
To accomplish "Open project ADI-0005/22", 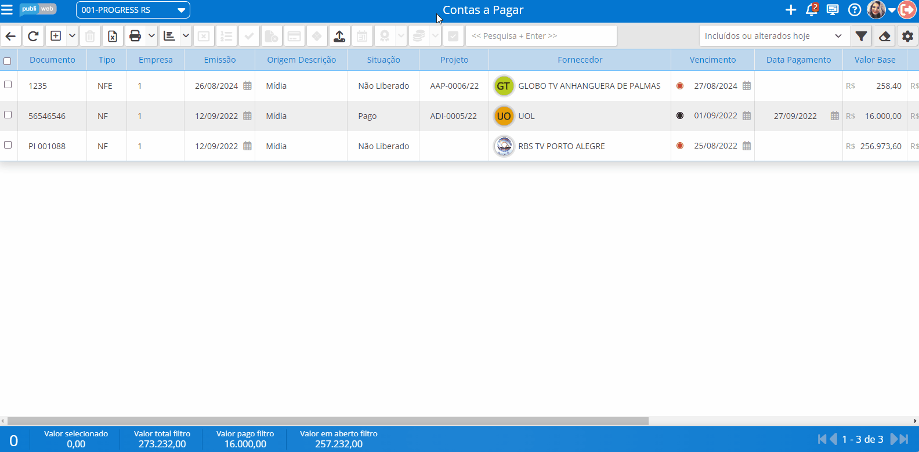I will [x=453, y=116].
